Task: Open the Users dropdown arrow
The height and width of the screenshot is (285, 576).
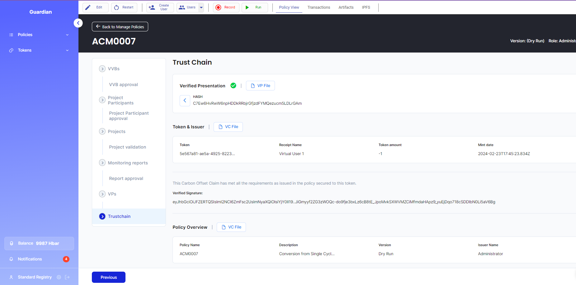Action: point(201,7)
